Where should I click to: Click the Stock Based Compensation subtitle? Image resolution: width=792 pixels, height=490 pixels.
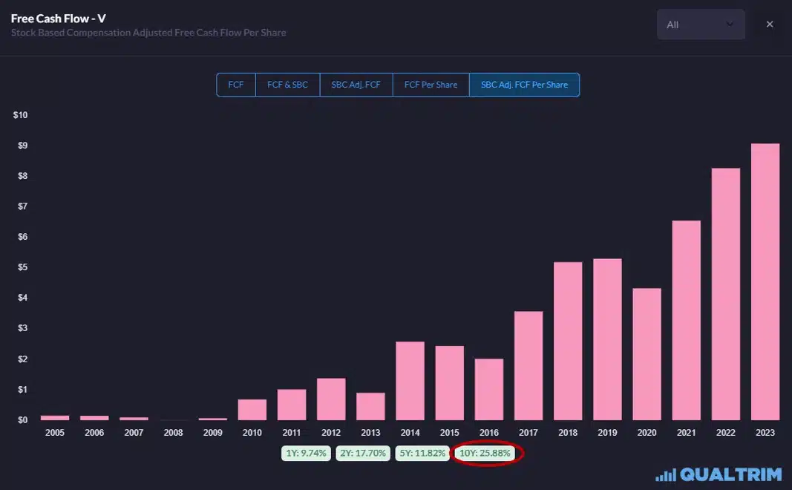[x=148, y=33]
